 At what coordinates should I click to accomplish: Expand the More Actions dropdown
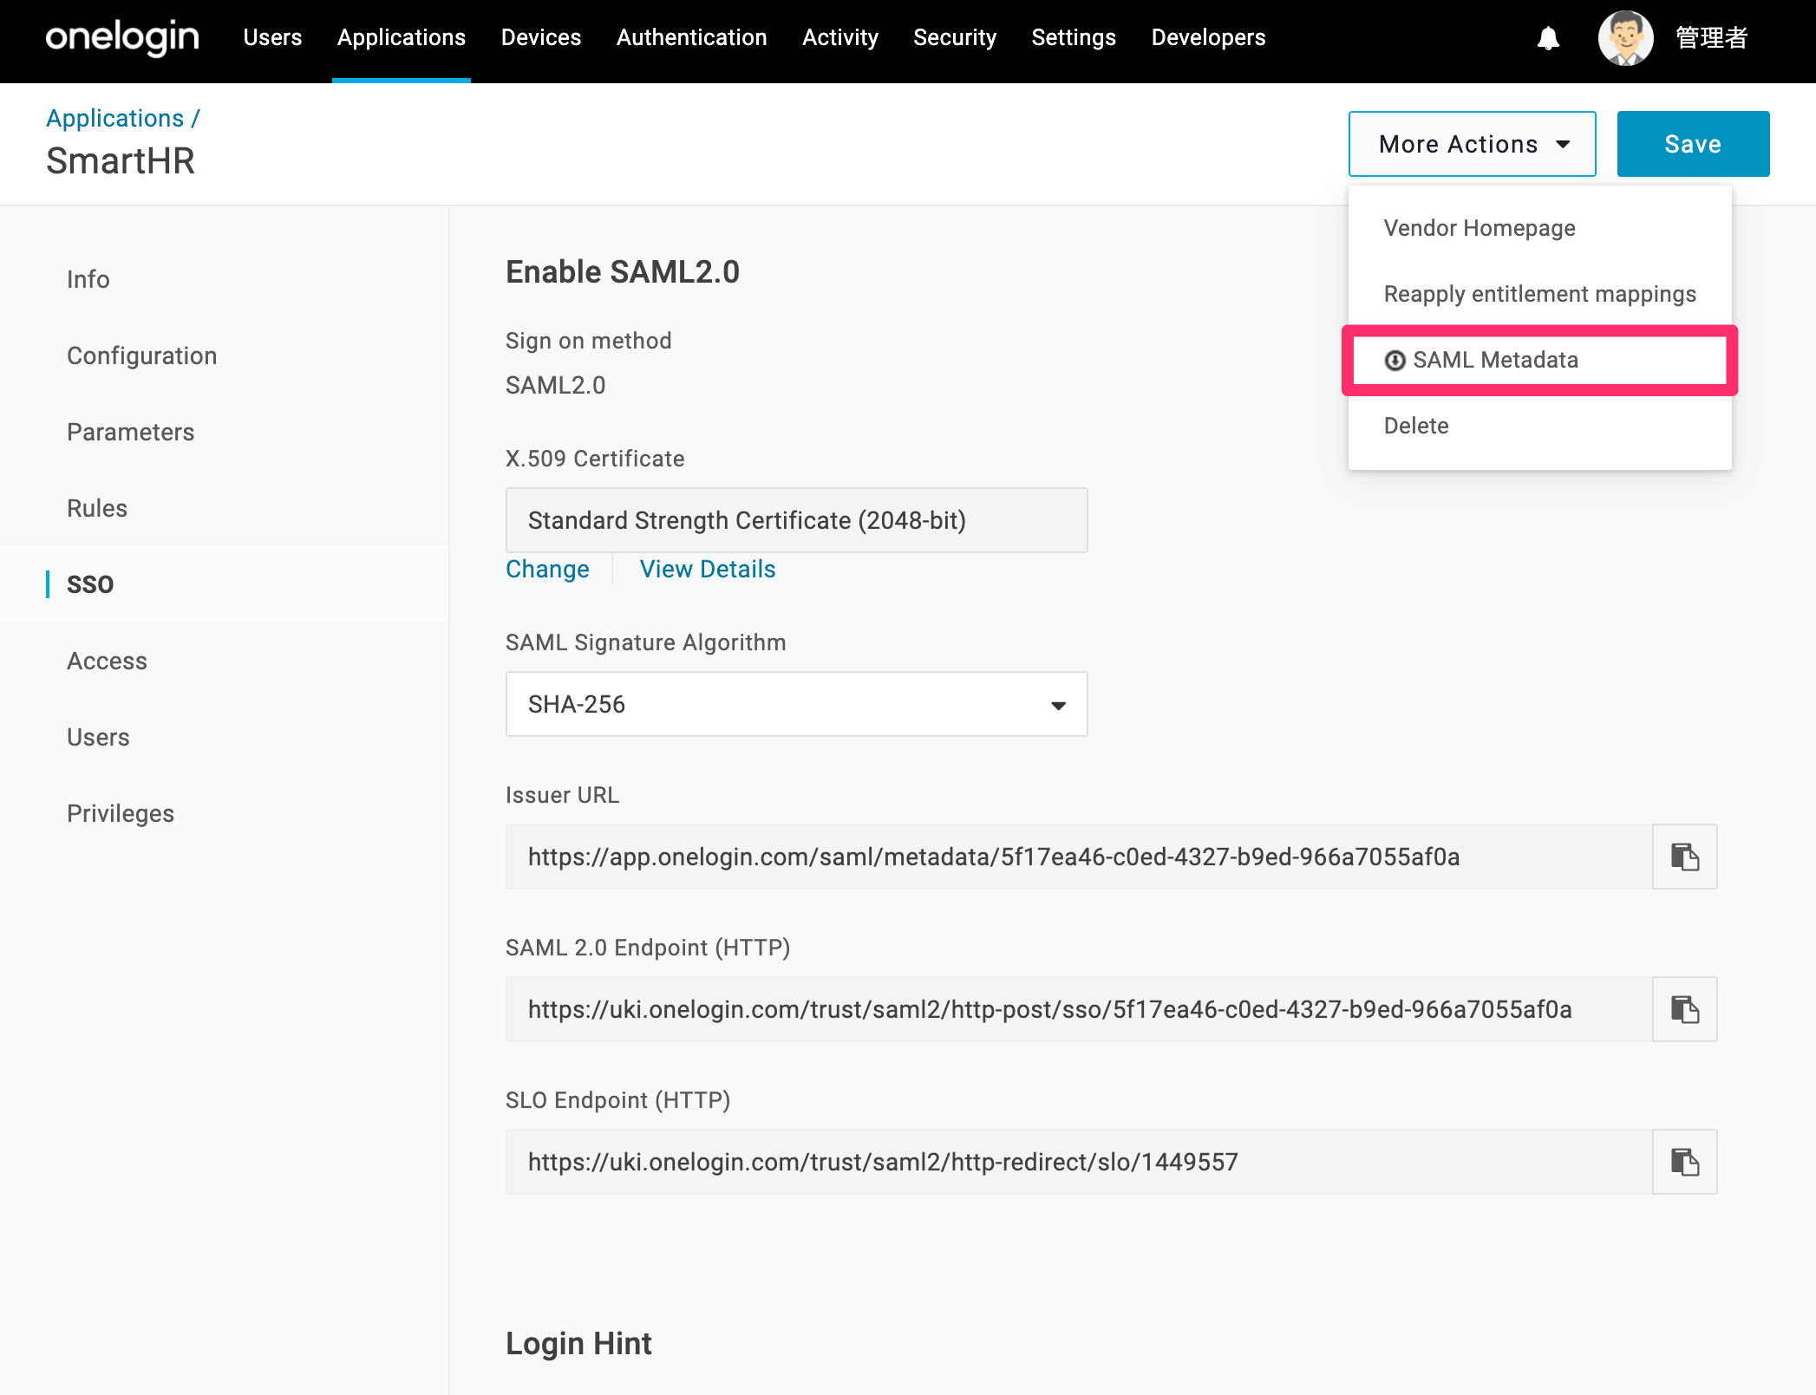coord(1472,144)
